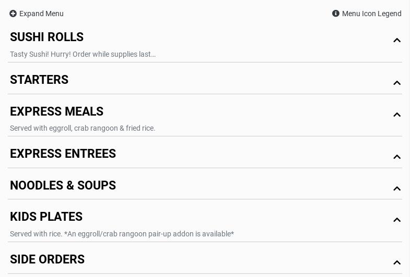
Task: Select the Starters category heading
Action: [39, 80]
